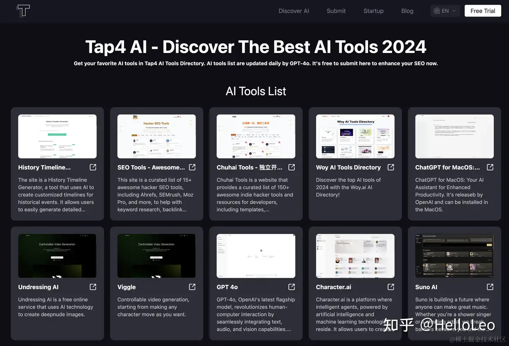
Task: Open Character.ai card thumbnail
Action: 355,256
